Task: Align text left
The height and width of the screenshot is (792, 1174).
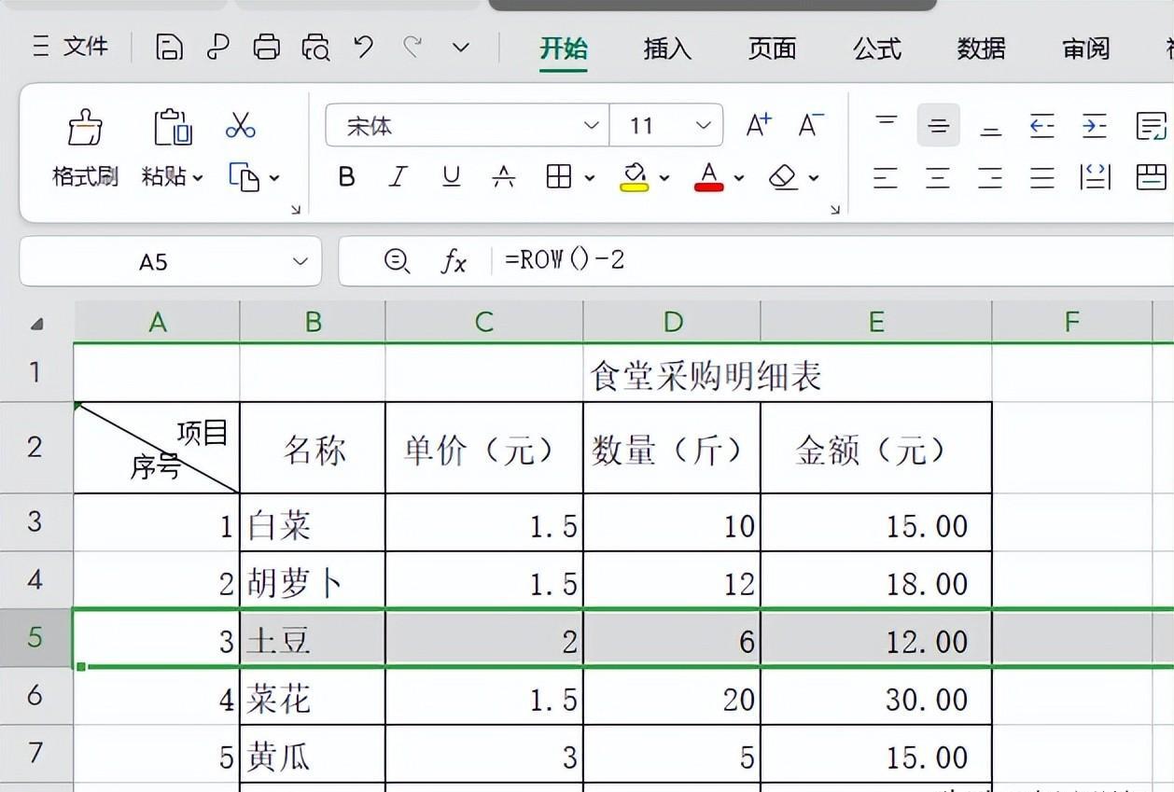Action: (886, 176)
